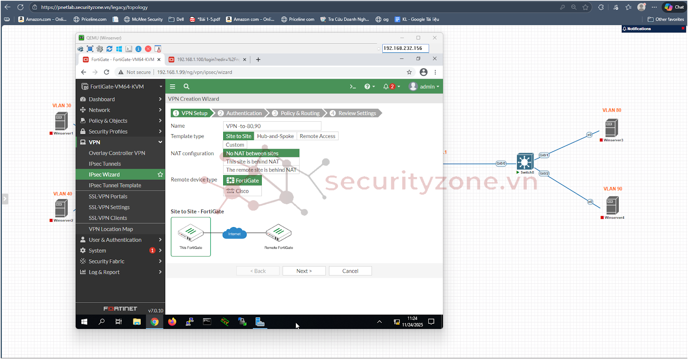
Task: Click the Switch8 node in topology
Action: (525, 162)
